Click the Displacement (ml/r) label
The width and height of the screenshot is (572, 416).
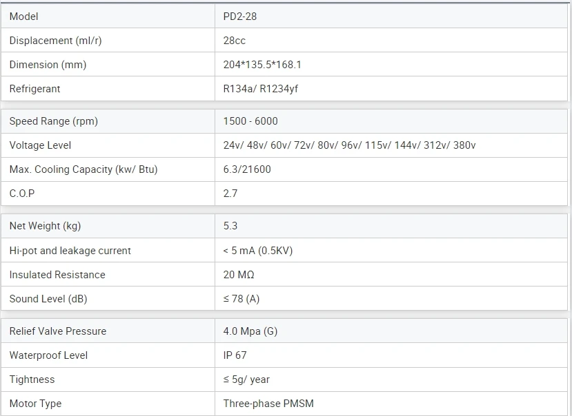tap(55, 41)
